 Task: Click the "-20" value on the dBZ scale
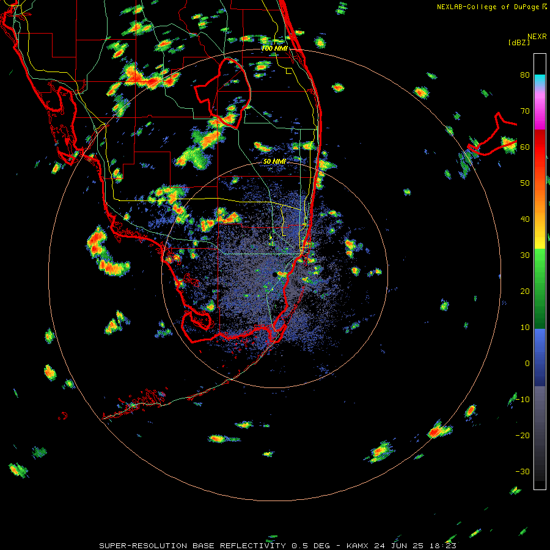tap(522, 435)
